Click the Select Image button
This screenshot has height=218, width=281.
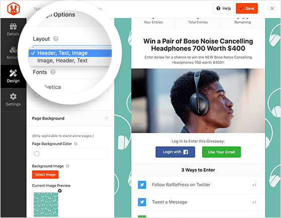tap(45, 174)
